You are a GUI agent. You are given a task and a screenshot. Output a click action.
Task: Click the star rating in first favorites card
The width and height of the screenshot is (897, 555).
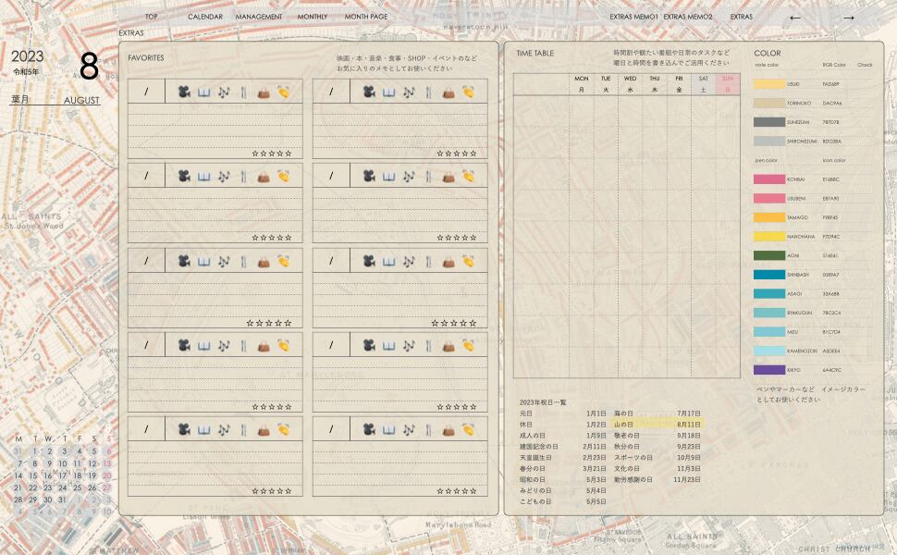point(272,154)
